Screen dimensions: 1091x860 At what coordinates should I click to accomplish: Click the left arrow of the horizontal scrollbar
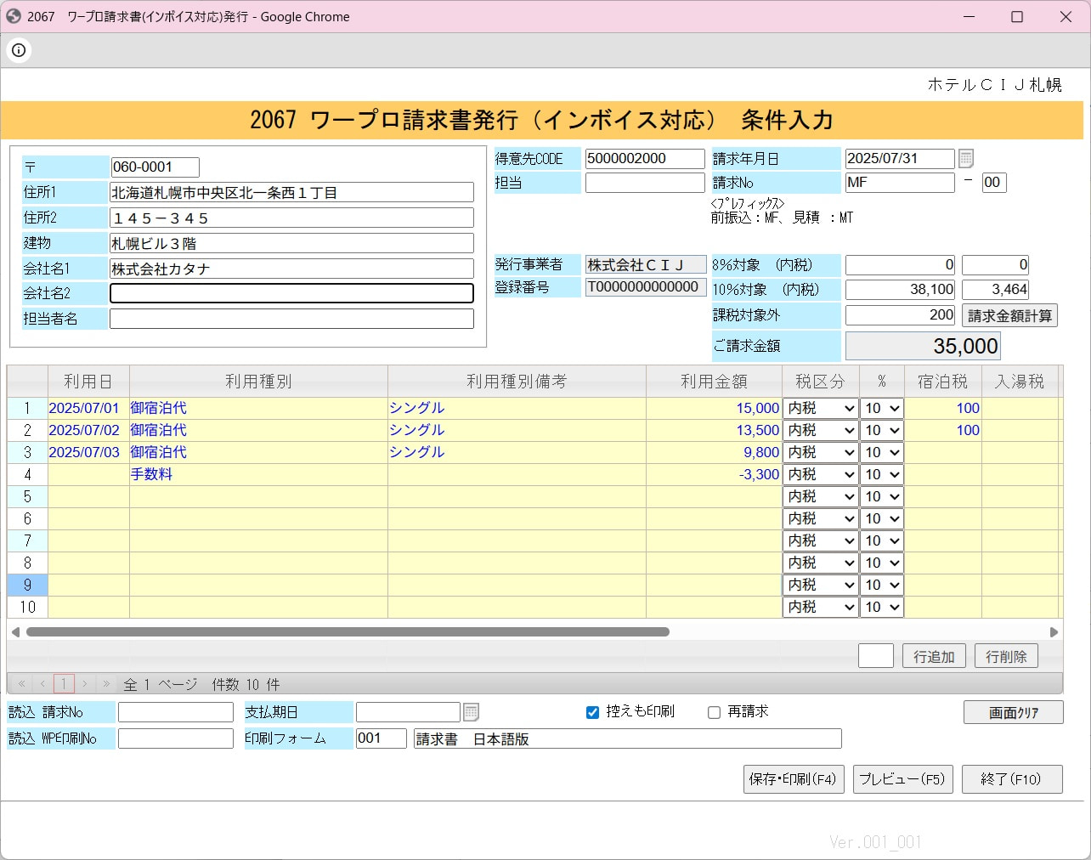[x=15, y=632]
